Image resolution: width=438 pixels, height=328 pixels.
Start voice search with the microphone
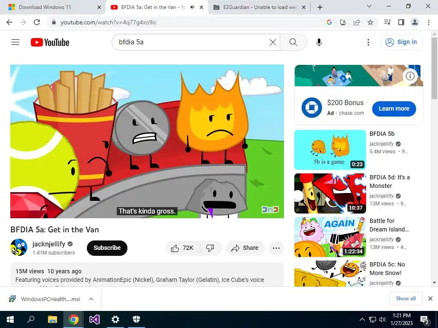[x=319, y=42]
